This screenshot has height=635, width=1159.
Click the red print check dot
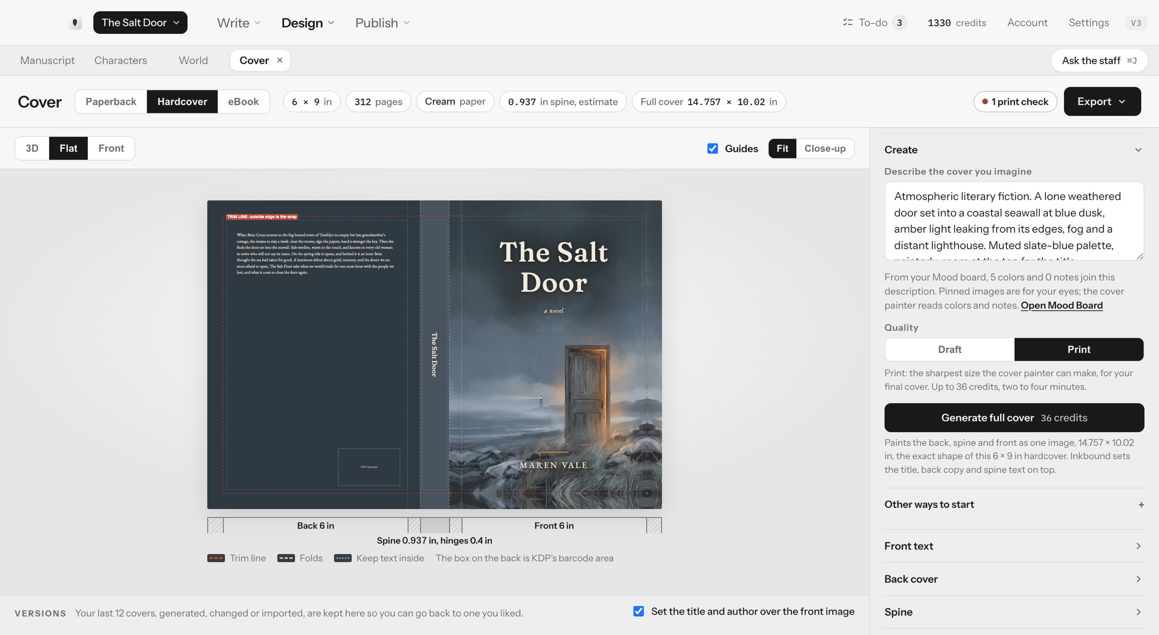point(985,101)
